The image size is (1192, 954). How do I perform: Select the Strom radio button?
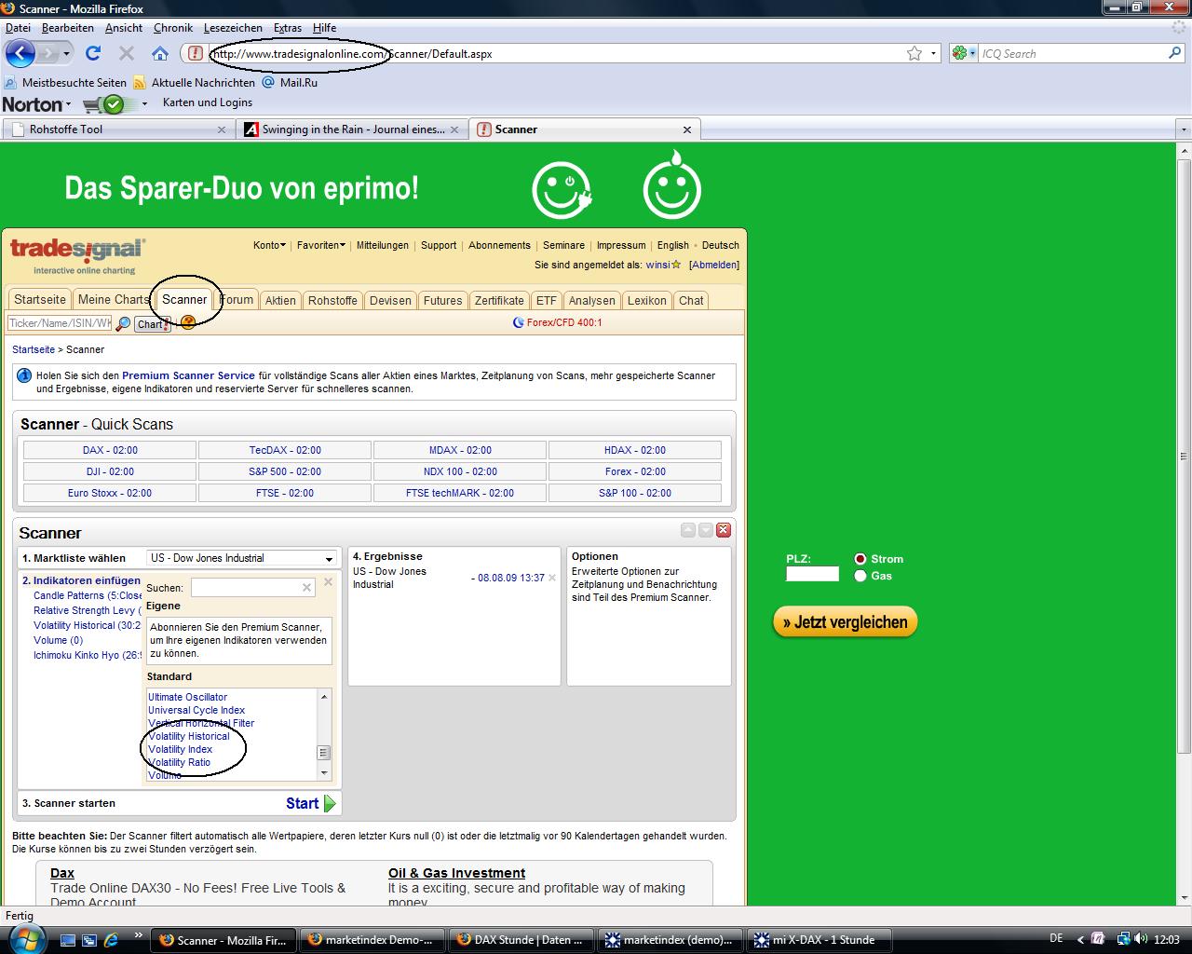coord(860,559)
